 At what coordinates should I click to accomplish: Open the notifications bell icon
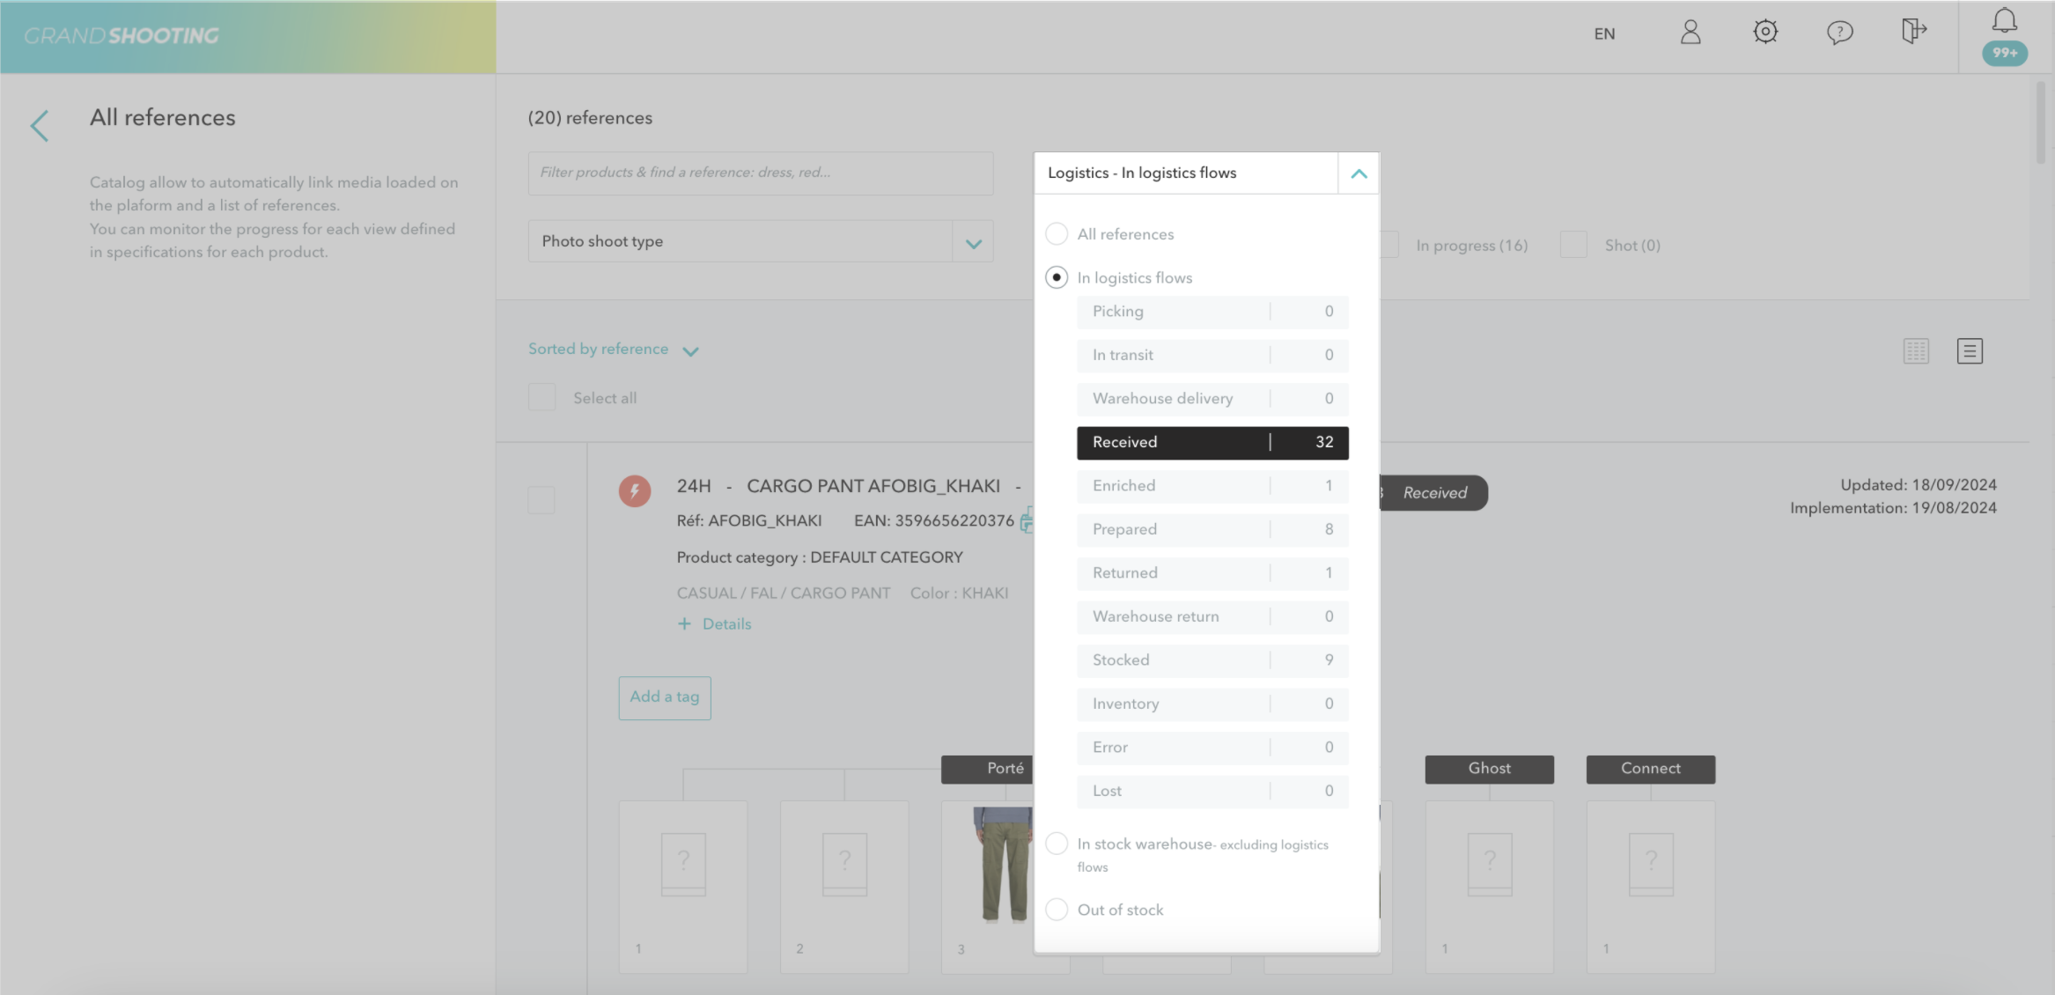point(2005,21)
